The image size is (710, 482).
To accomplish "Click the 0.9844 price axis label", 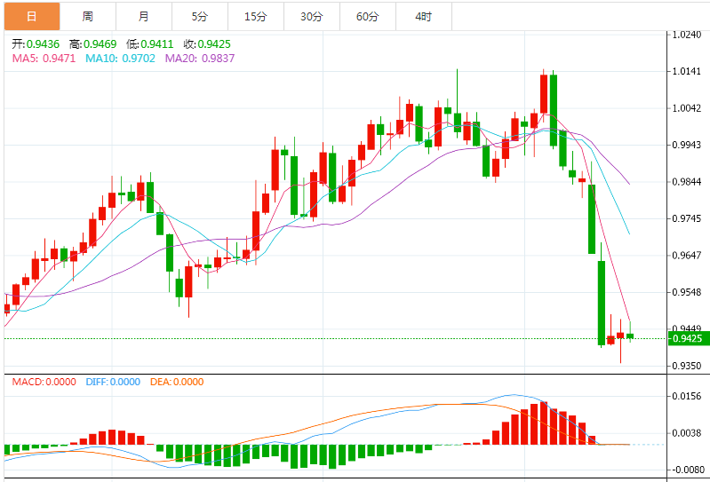I will [x=687, y=182].
